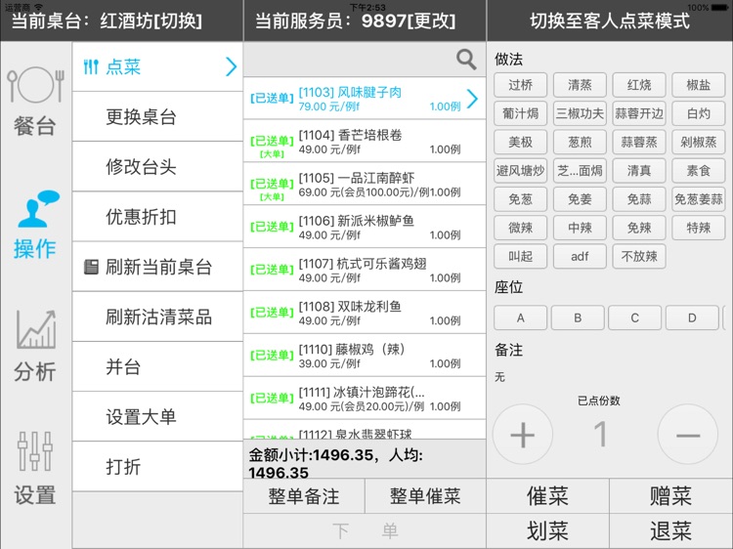
Task: Click the document icon beside 刷新当前桌台
Action: 91,267
